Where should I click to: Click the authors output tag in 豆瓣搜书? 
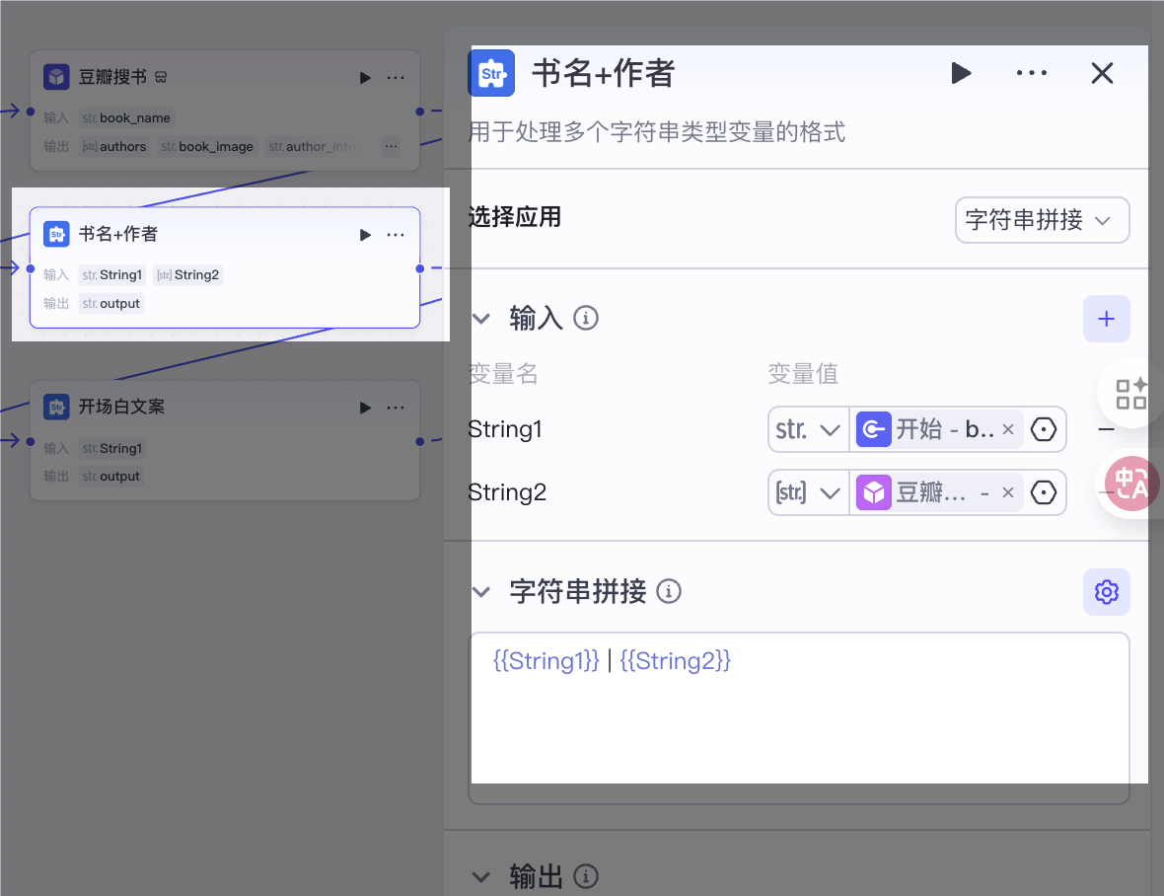[114, 146]
